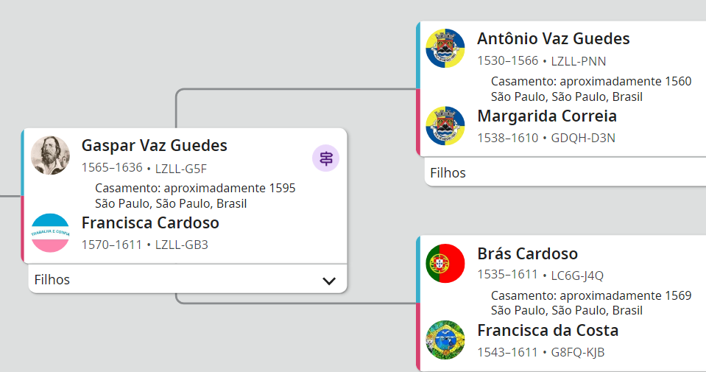Click Antônio Vaz Guedes coat of arms avatar
The height and width of the screenshot is (372, 706).
(445, 48)
